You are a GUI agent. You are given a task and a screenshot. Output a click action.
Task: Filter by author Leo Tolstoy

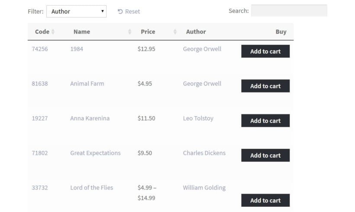[x=198, y=118]
